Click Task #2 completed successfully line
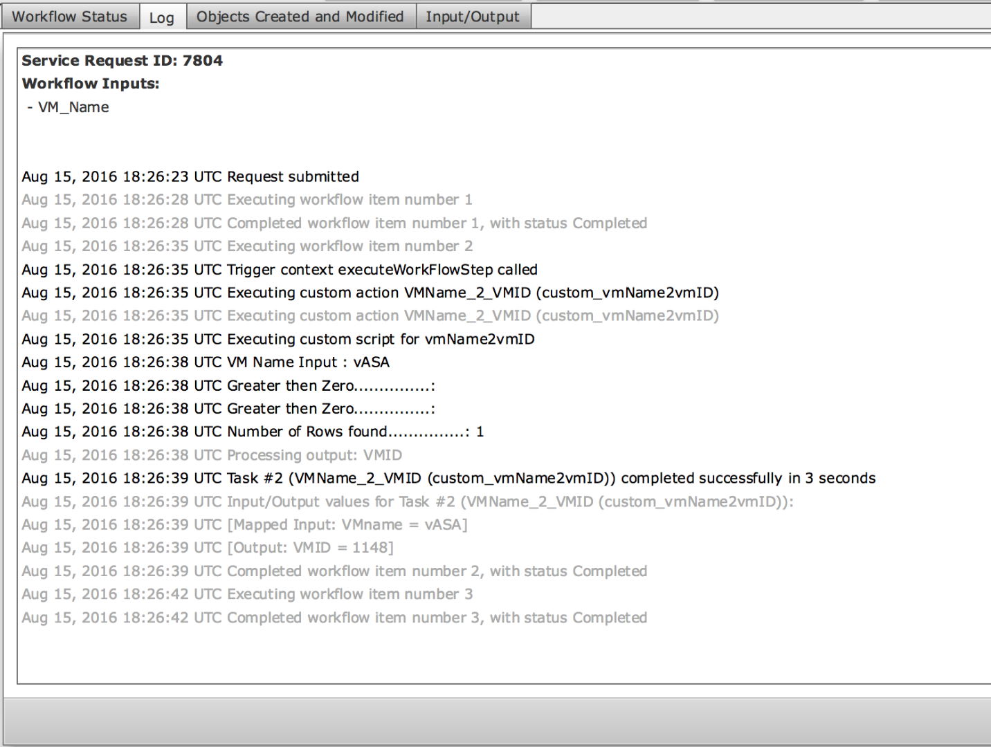The width and height of the screenshot is (991, 747). 448,479
